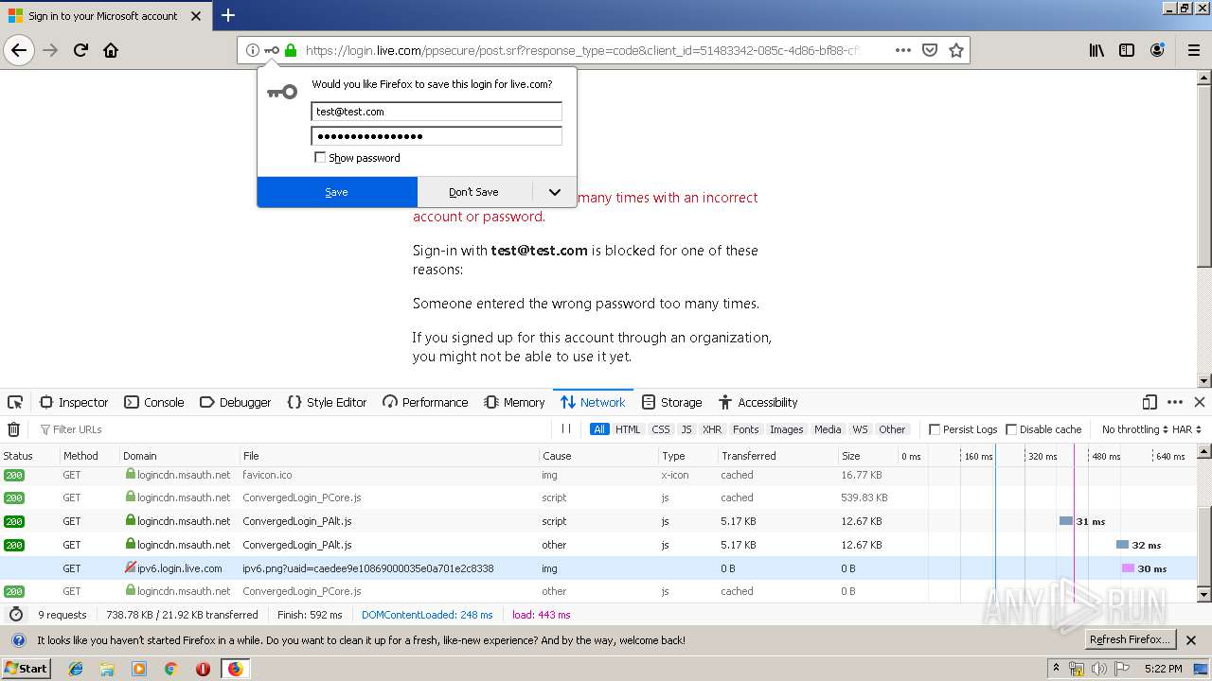The height and width of the screenshot is (681, 1212).
Task: Open Chrome from the taskbar
Action: 171,669
